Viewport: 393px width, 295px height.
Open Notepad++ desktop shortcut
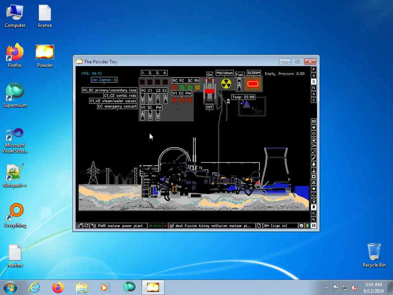click(15, 176)
